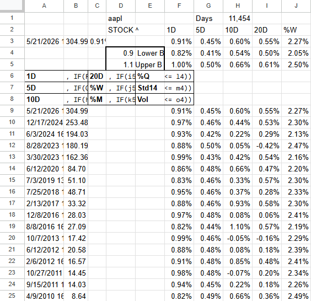The width and height of the screenshot is (311, 301).
Task: Click the 1.00% value in row 5
Action: pos(179,64)
